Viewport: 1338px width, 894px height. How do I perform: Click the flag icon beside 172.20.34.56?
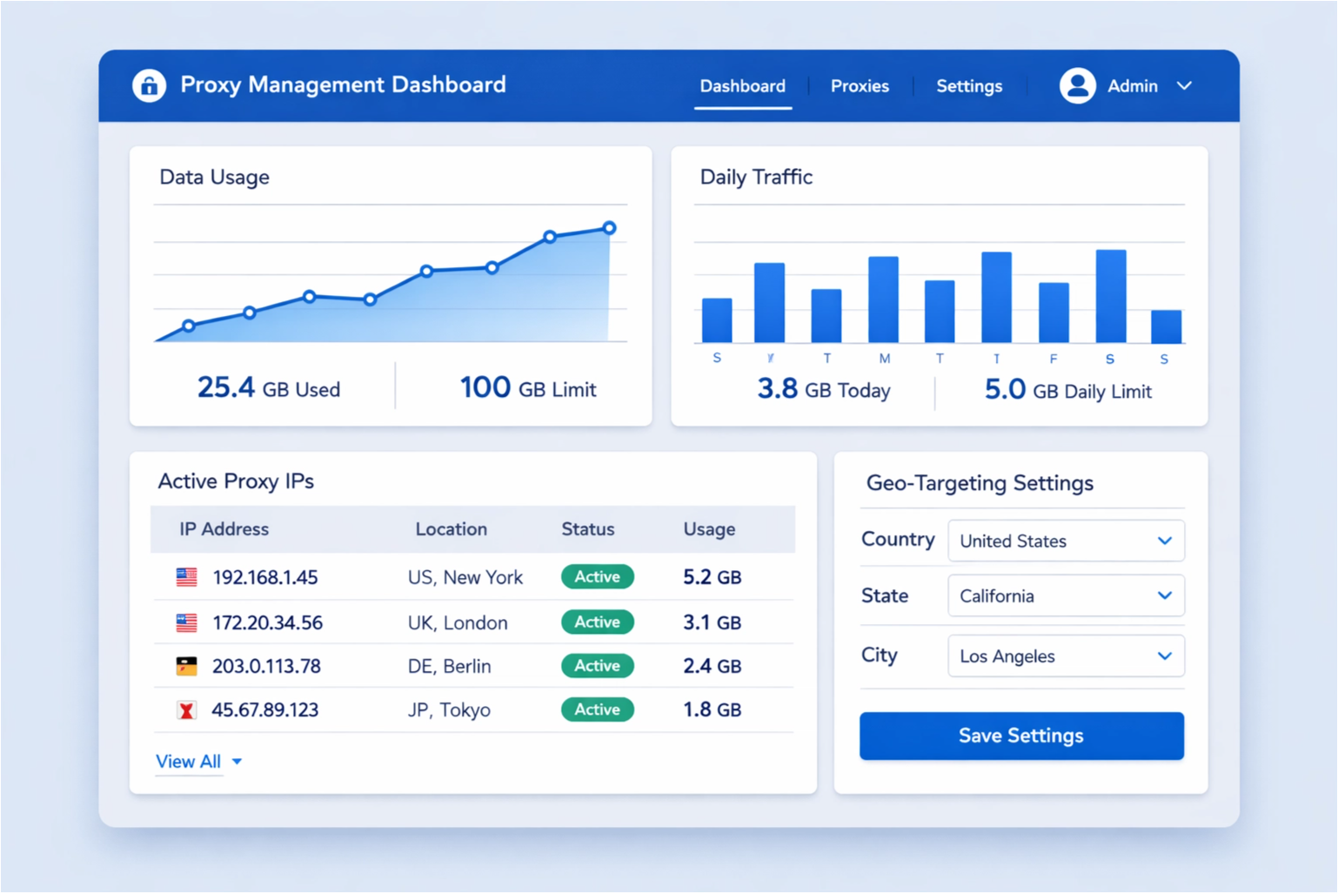point(186,622)
